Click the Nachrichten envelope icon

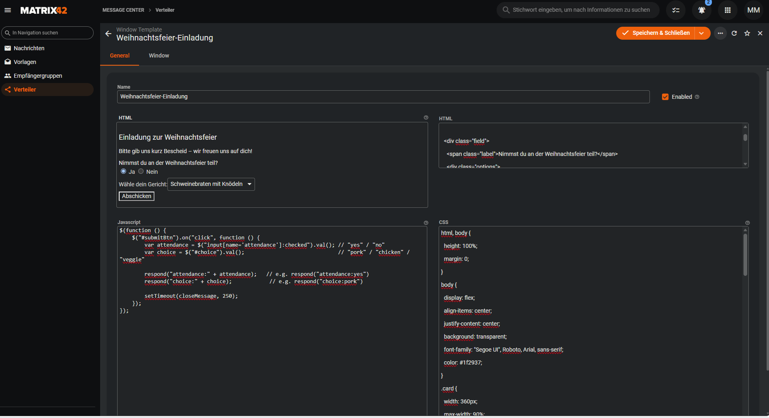pyautogui.click(x=8, y=48)
